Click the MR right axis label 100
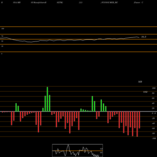157x157 pixels. (x=154, y=88)
